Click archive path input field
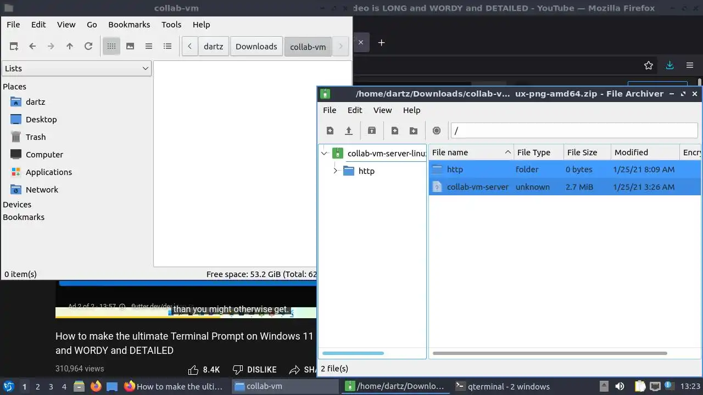Viewport: 703px width, 395px height. click(x=574, y=131)
